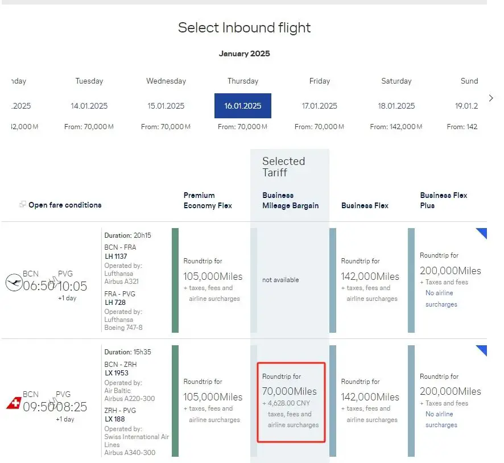The width and height of the screenshot is (504, 463).
Task: Select the highlighted 16.01.2025 date
Action: (x=243, y=106)
